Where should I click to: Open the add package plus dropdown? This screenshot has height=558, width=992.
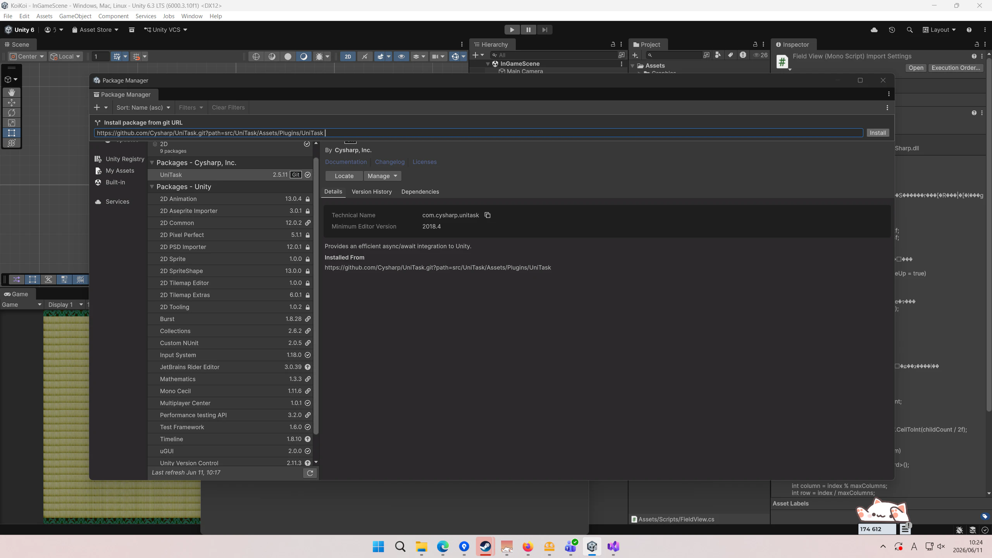coord(101,108)
